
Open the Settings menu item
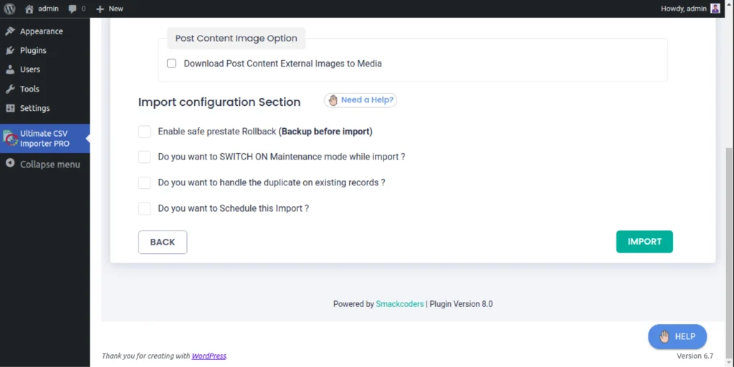click(x=34, y=109)
